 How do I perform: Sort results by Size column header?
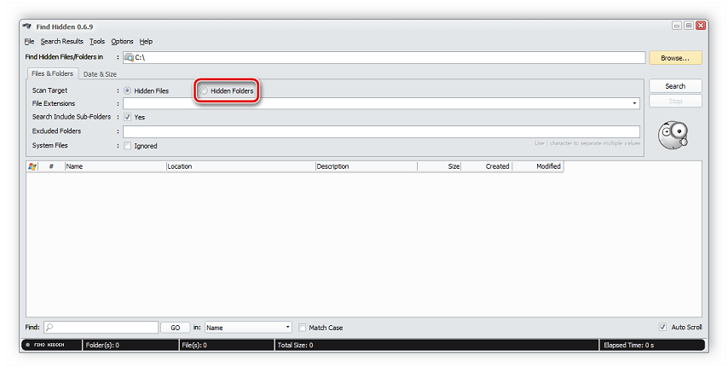(x=439, y=166)
